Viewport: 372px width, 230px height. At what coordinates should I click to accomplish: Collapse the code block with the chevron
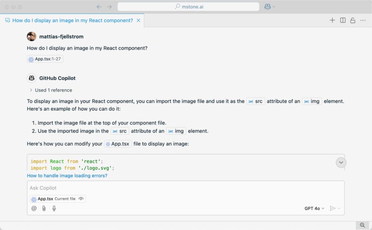[x=341, y=162]
